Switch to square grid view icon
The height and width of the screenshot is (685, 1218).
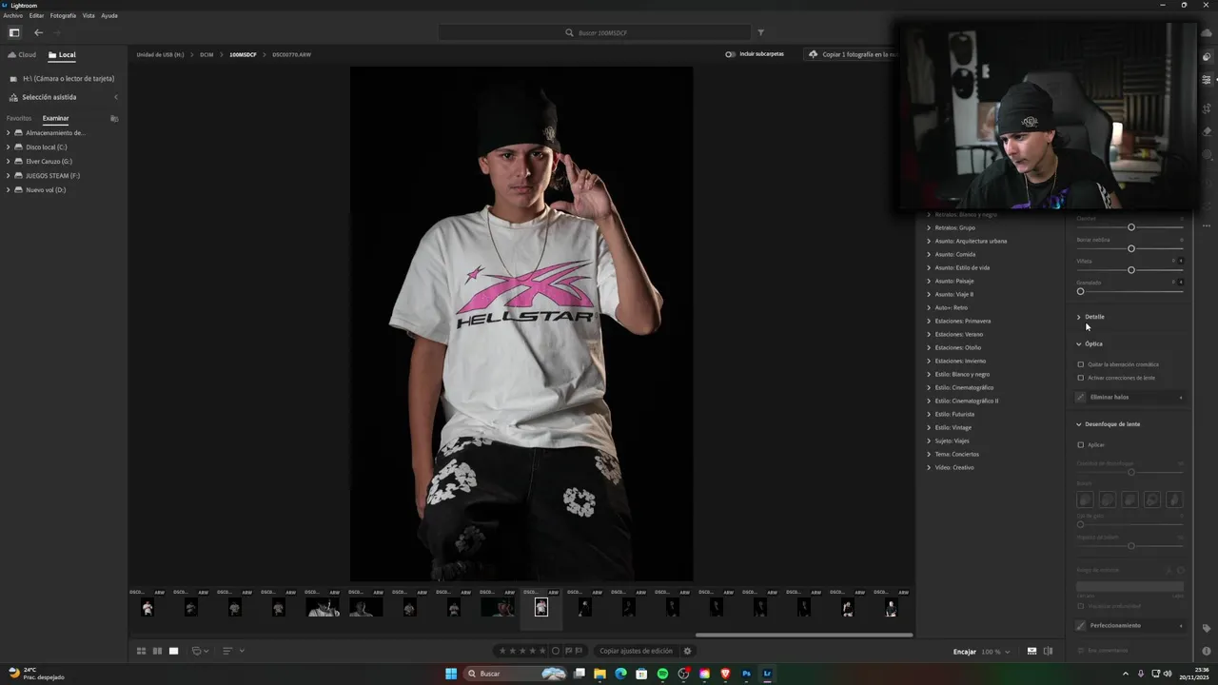[x=157, y=651]
